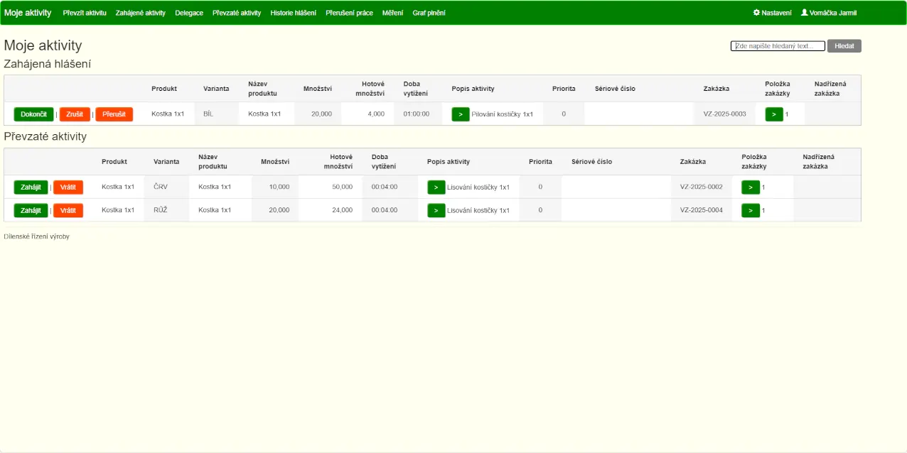Screen dimensions: 907x453
Task: Open the Graf plnění menu item
Action: (x=429, y=13)
